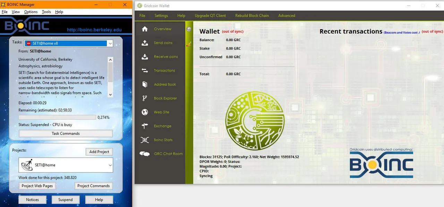Open the Advanced menu in Gridcoin Wallet
444x207 pixels.
(x=287, y=16)
